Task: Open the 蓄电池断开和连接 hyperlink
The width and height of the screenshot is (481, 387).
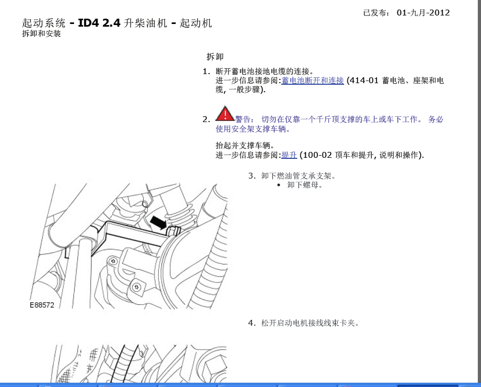Action: (x=313, y=80)
